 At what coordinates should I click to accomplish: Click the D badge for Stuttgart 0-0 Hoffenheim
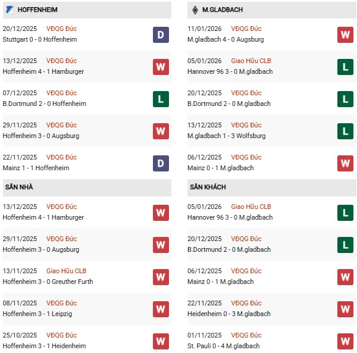click(x=160, y=35)
